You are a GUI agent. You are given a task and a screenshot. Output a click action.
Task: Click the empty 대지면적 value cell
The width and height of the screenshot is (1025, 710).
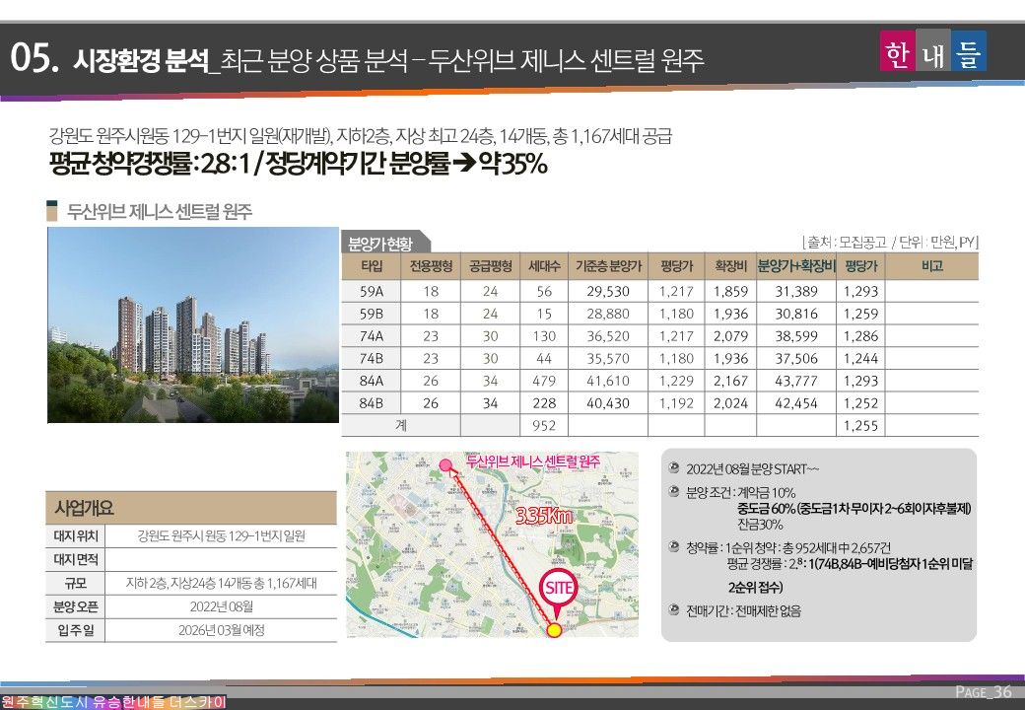[221, 560]
